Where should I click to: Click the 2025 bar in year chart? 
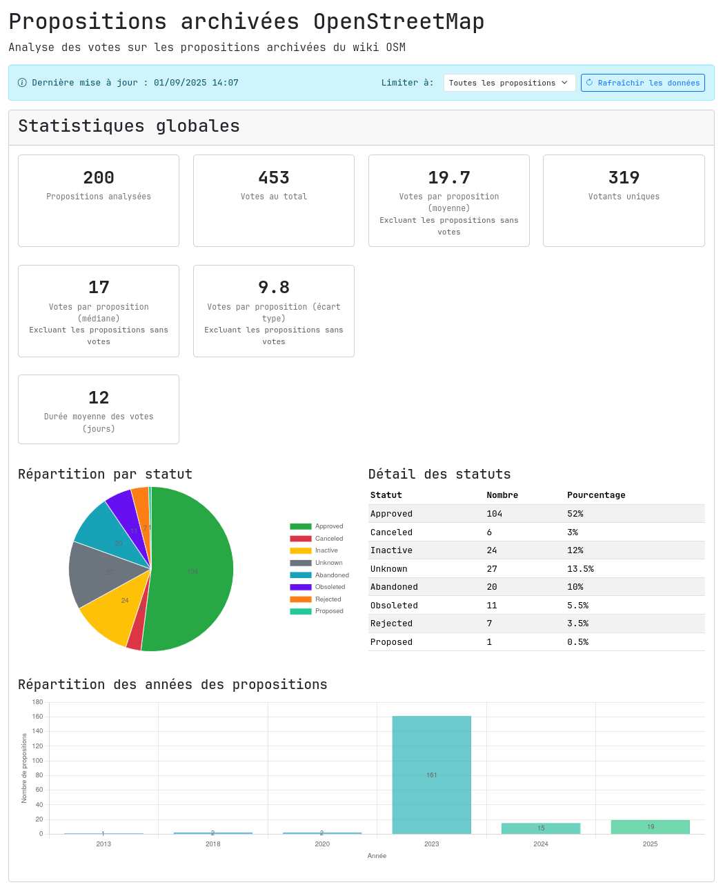click(650, 827)
